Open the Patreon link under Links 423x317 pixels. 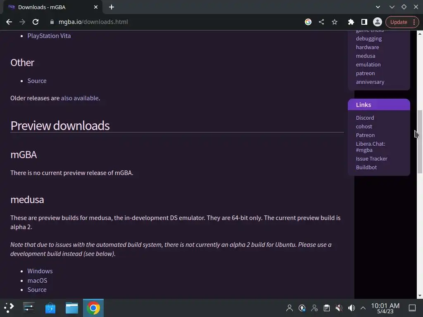coord(365,135)
